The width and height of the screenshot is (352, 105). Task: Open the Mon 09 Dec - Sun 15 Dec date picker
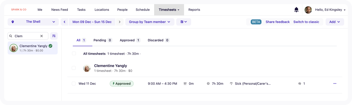coord(92,22)
